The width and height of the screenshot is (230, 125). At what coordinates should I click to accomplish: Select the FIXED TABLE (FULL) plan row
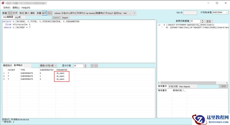197,27
